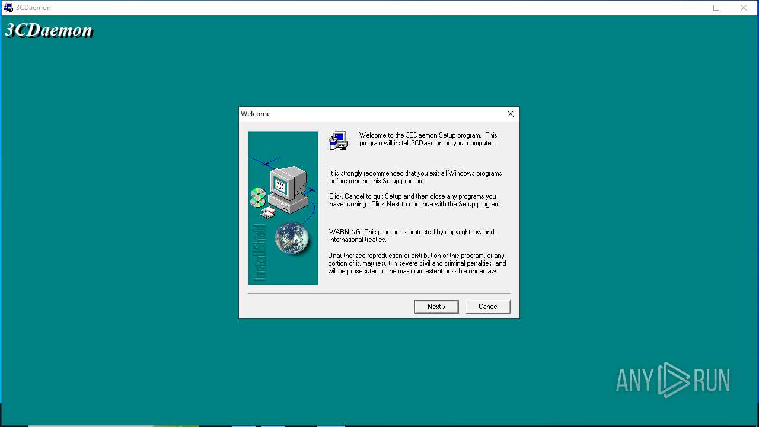Click the setup computer icon in dialog
Viewport: 759px width, 427px height.
coord(339,141)
